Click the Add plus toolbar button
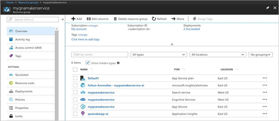279x121 pixels. click(x=76, y=19)
